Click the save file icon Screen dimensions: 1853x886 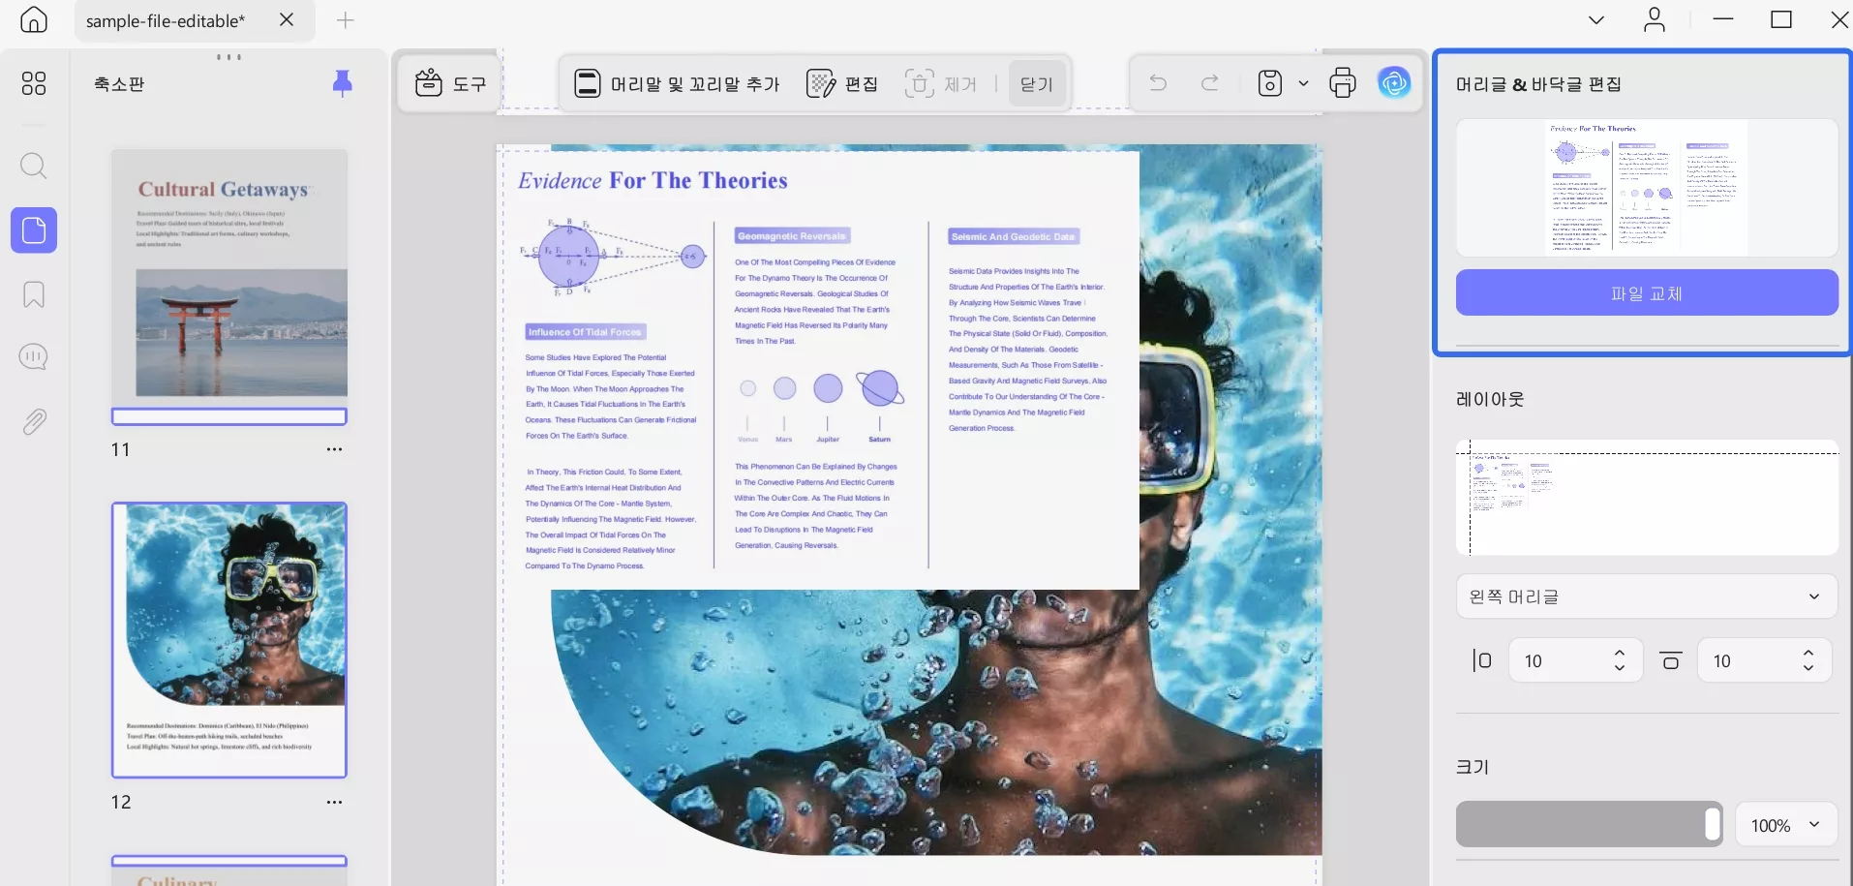click(1270, 83)
